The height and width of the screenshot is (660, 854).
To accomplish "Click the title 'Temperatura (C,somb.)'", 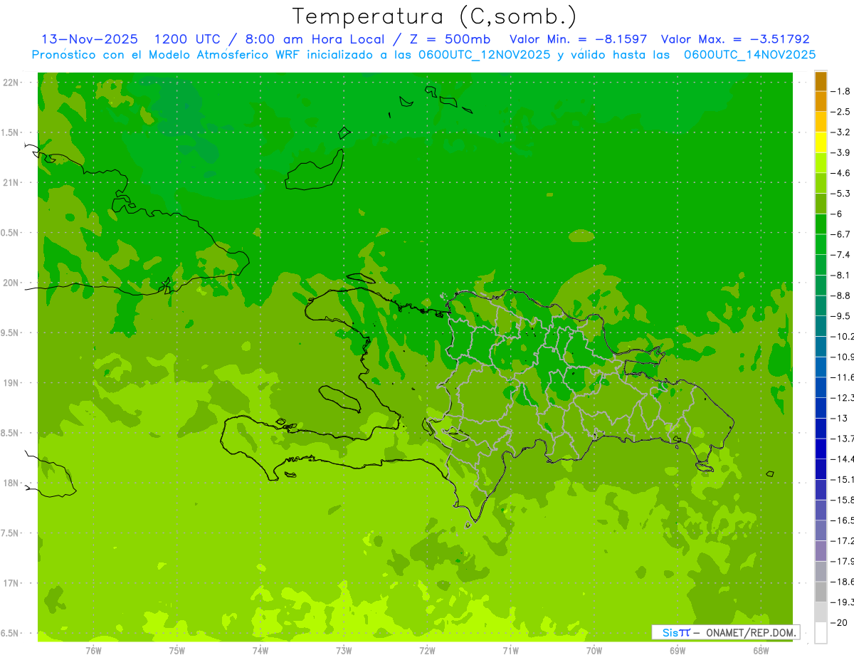I will (x=434, y=16).
